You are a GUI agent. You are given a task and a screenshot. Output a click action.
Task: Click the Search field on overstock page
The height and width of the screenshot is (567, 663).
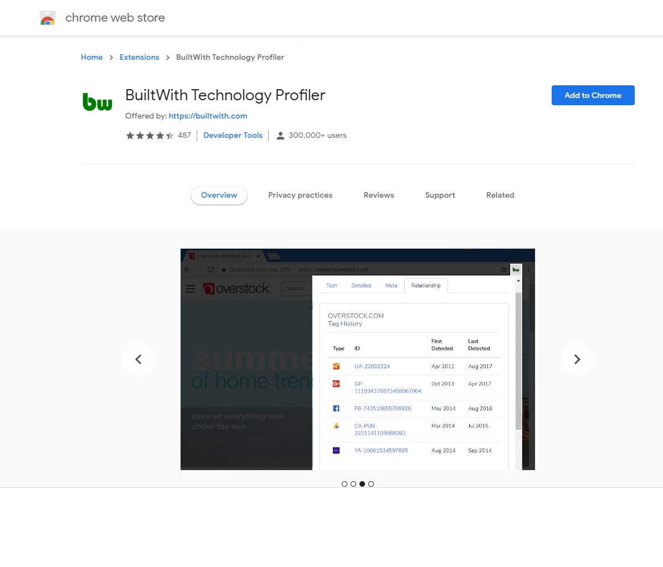pyautogui.click(x=297, y=288)
